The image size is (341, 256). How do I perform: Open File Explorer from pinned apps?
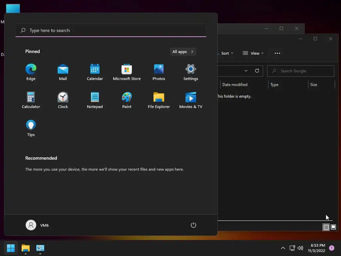(159, 100)
